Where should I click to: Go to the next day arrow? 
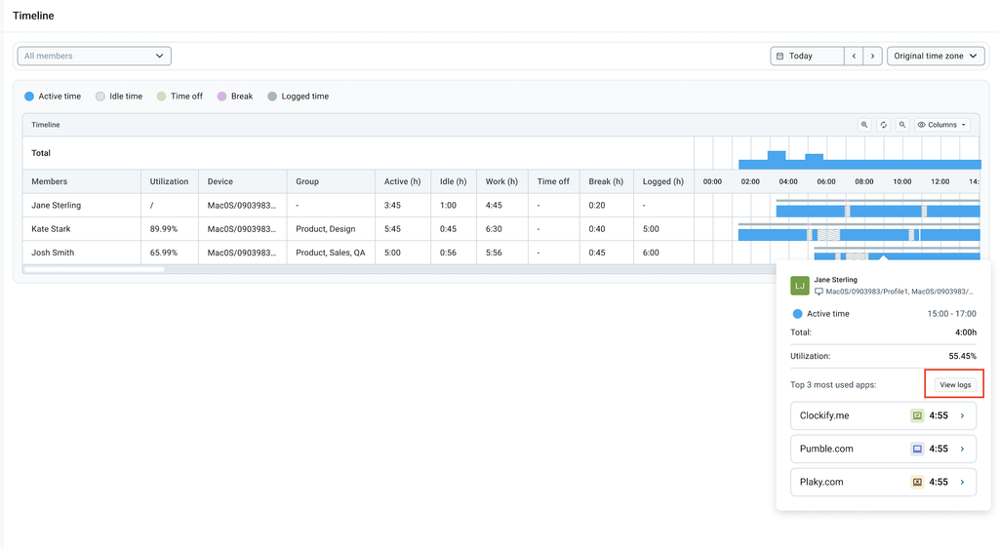[873, 56]
